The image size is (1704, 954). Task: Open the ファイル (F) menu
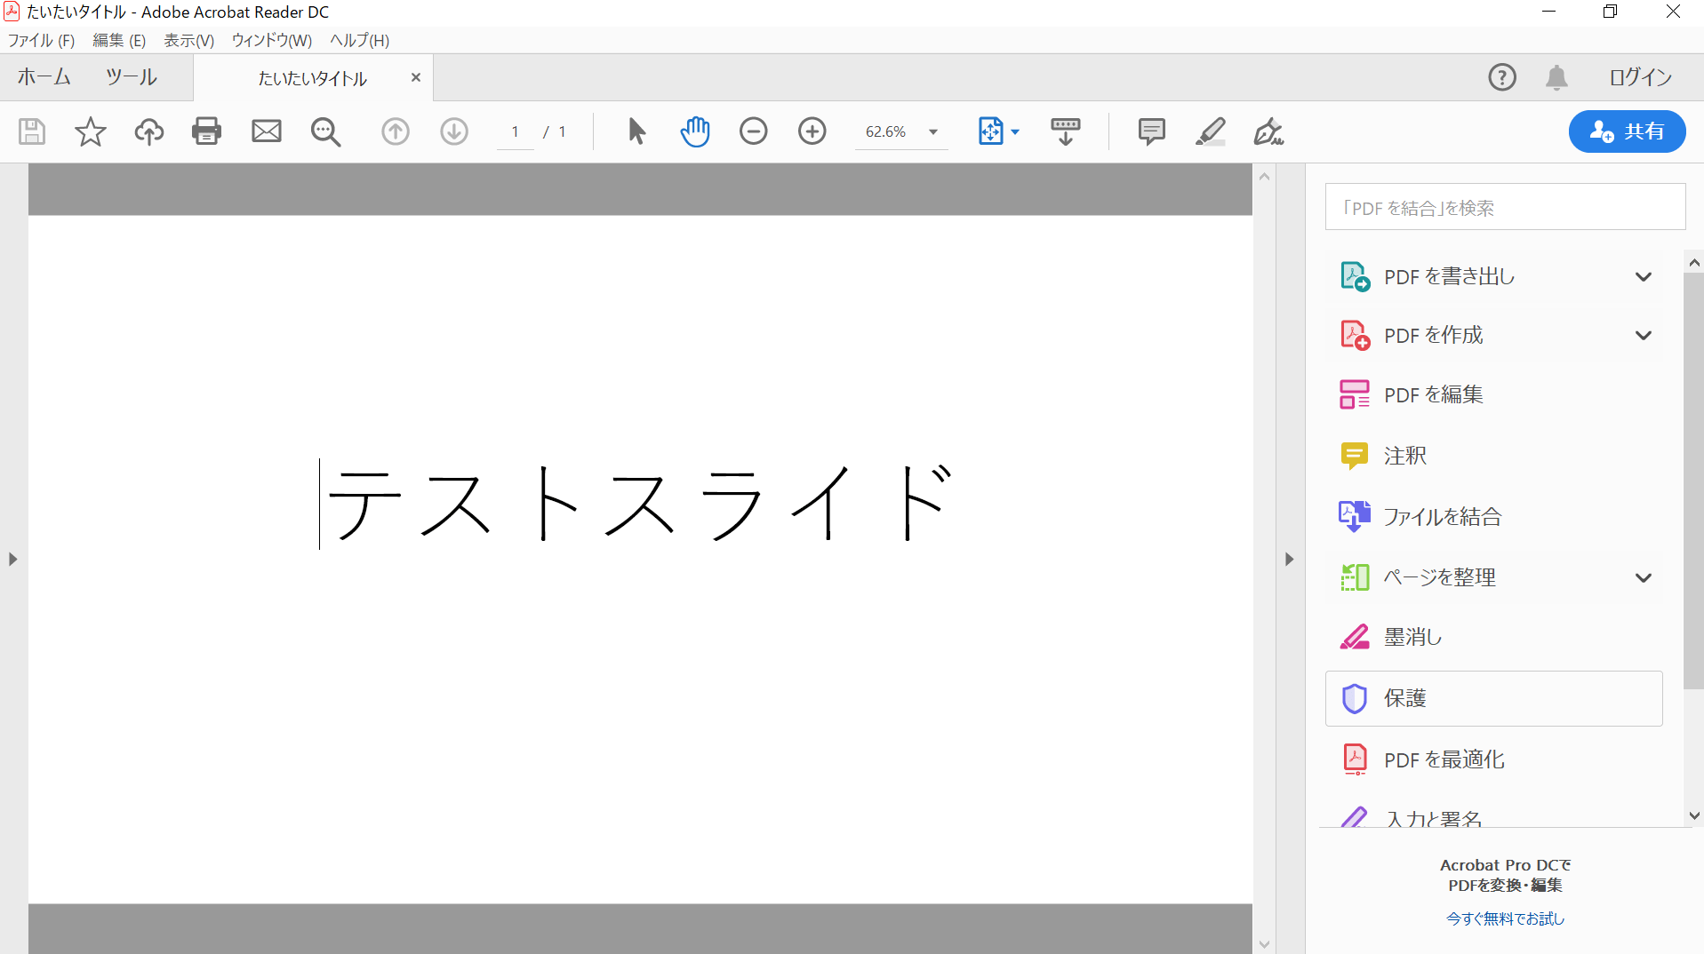click(41, 40)
